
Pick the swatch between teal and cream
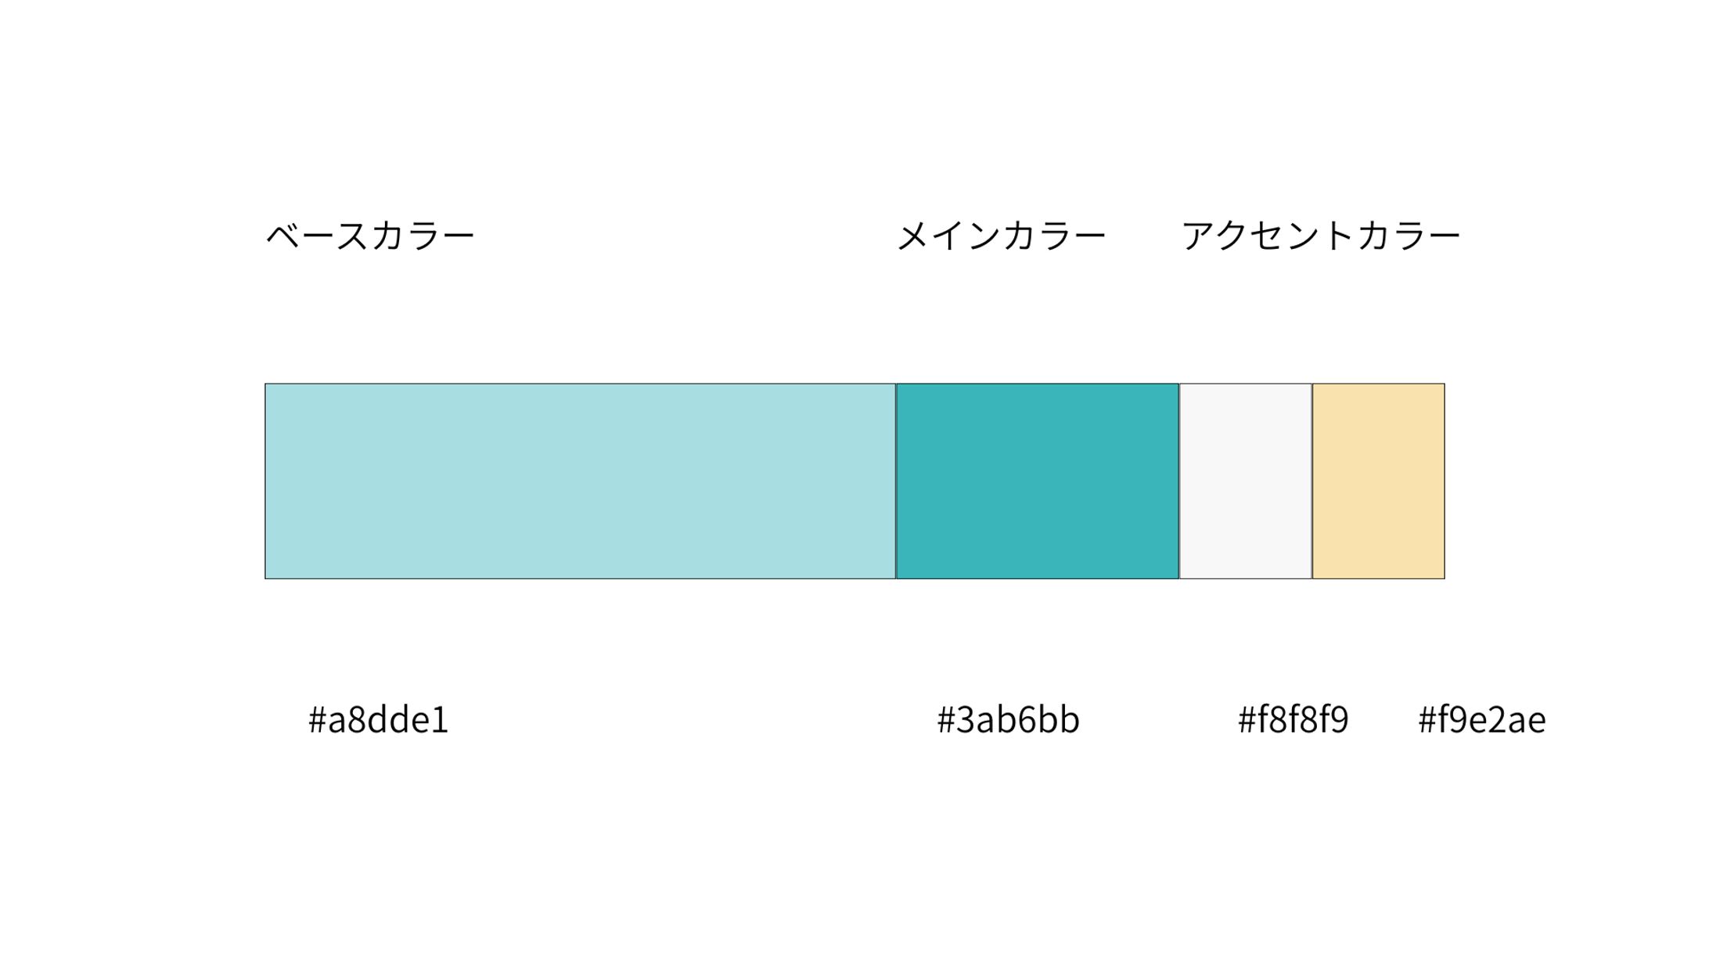[x=1245, y=481]
